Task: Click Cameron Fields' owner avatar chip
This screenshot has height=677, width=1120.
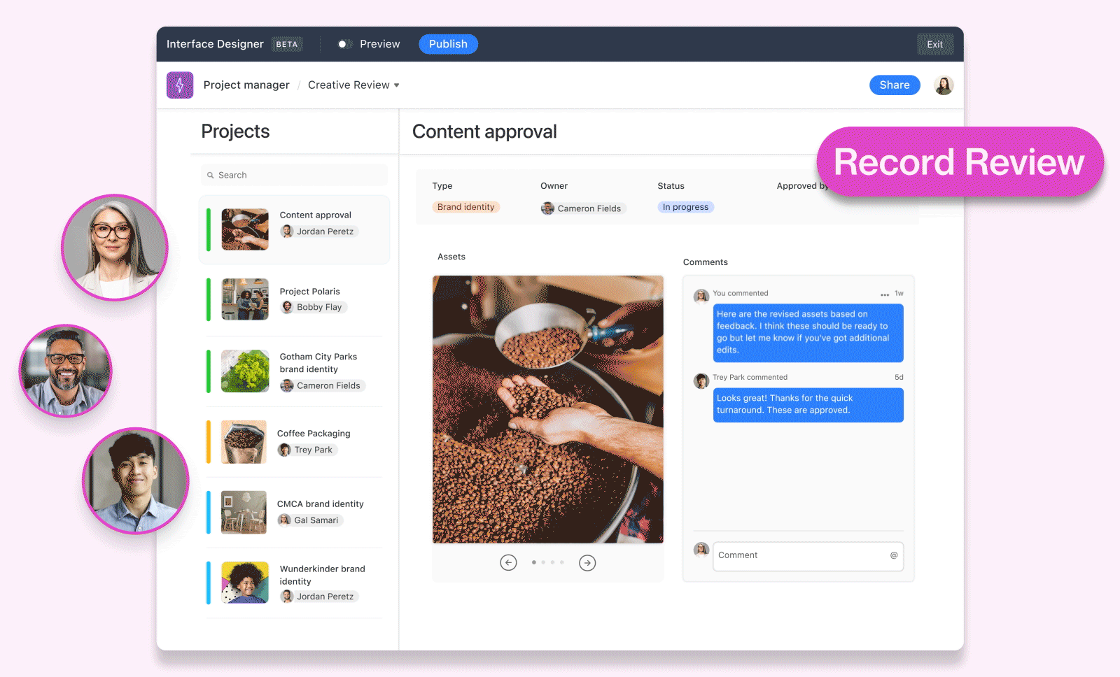Action: (x=547, y=208)
